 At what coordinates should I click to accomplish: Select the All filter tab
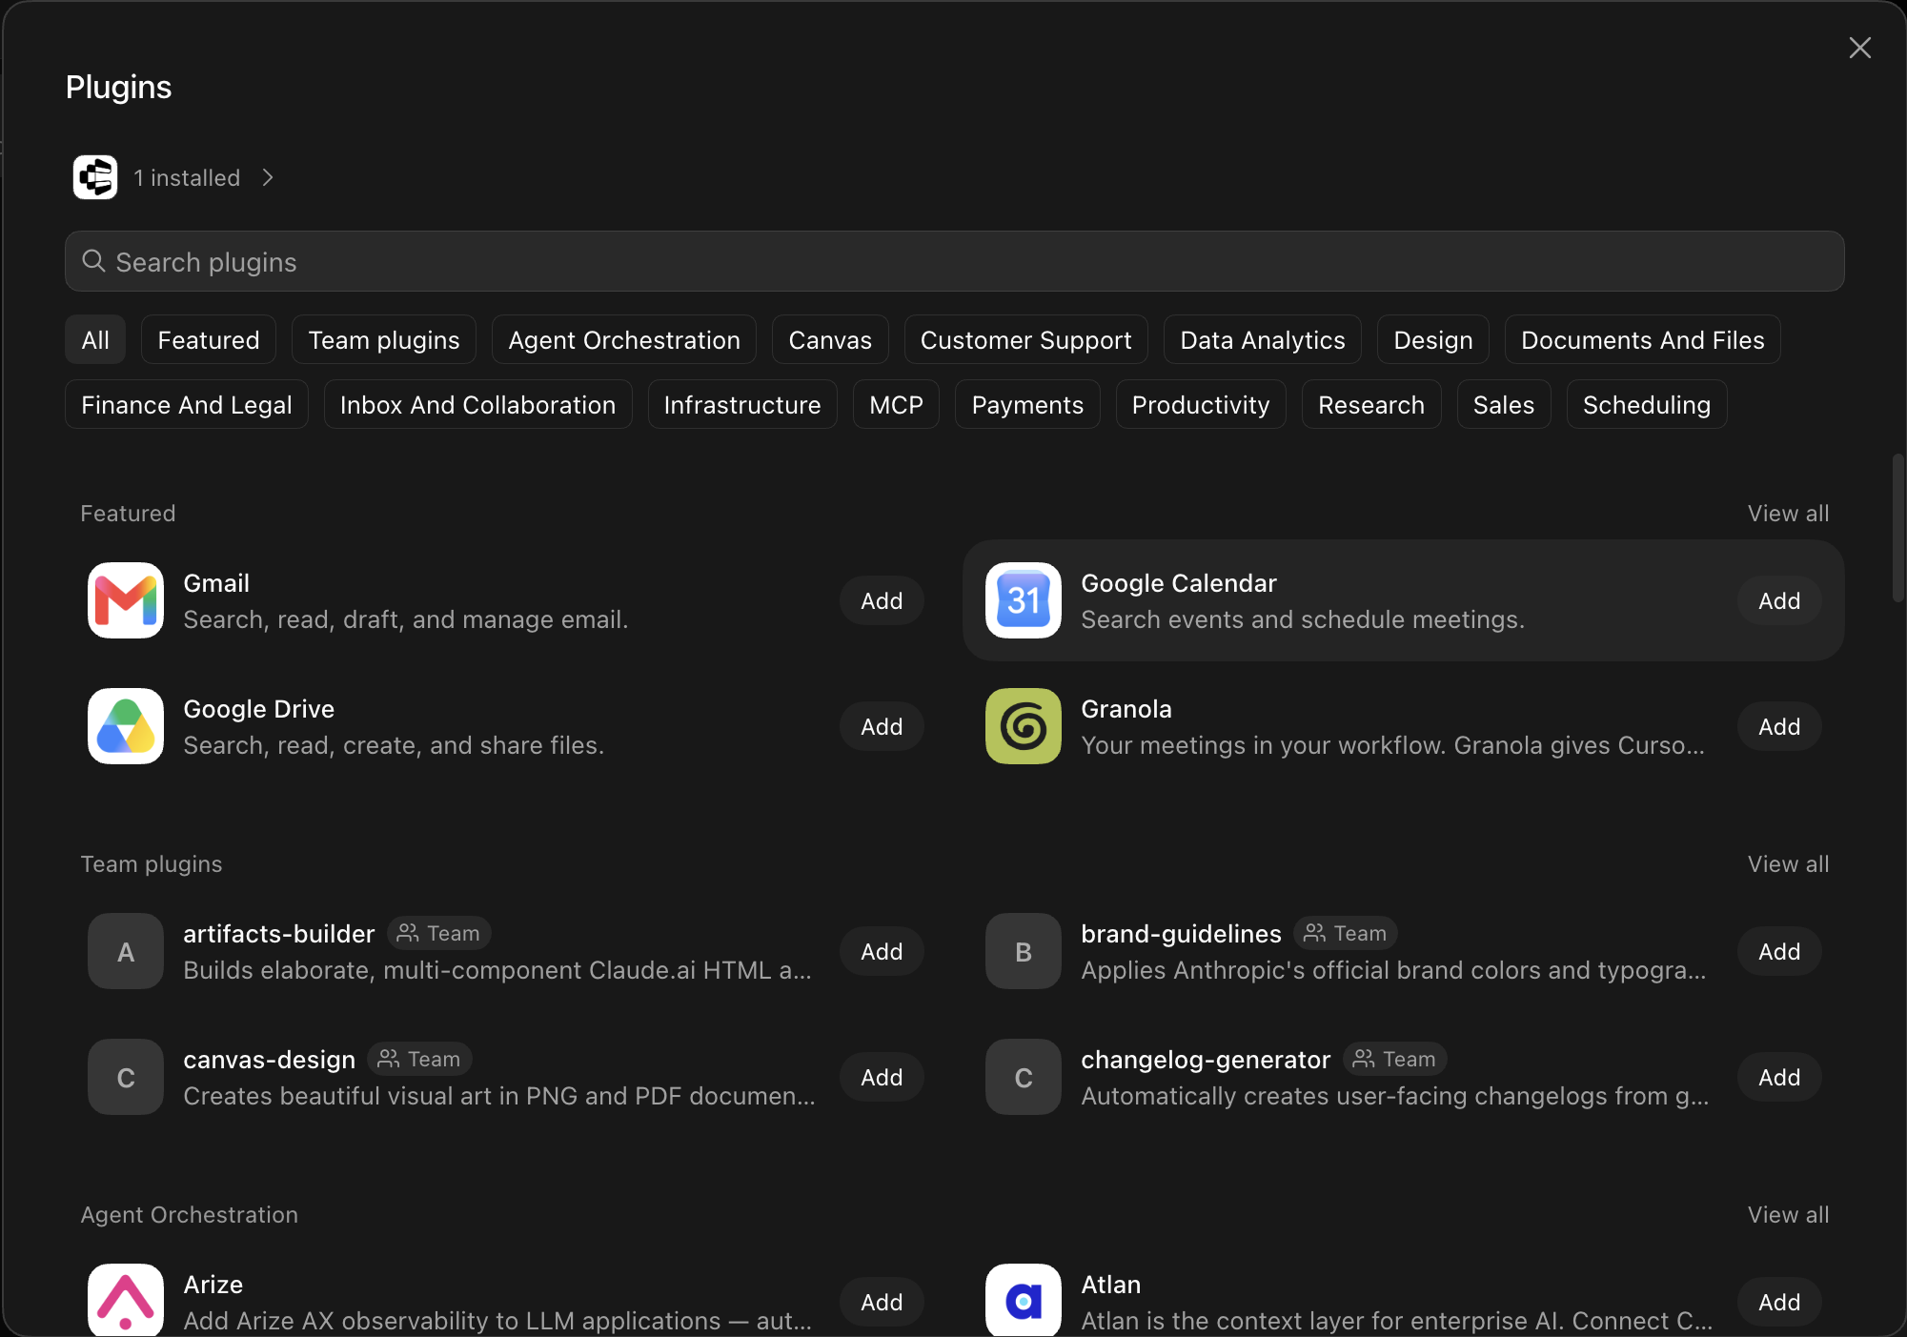[x=95, y=340]
